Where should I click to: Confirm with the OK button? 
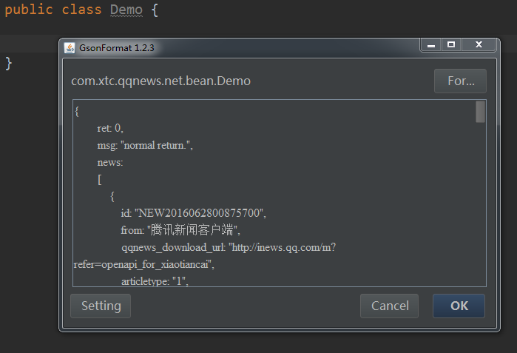click(x=459, y=306)
